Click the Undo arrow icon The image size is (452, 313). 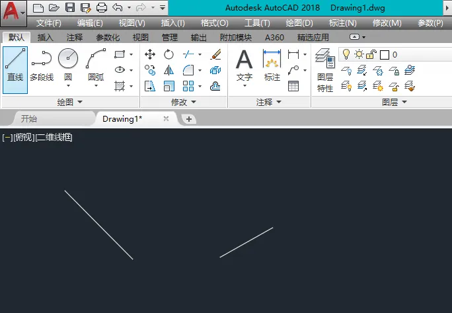click(118, 8)
